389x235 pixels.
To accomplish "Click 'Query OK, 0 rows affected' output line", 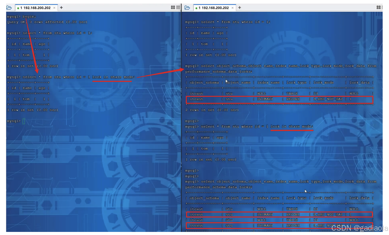I will pos(47,22).
